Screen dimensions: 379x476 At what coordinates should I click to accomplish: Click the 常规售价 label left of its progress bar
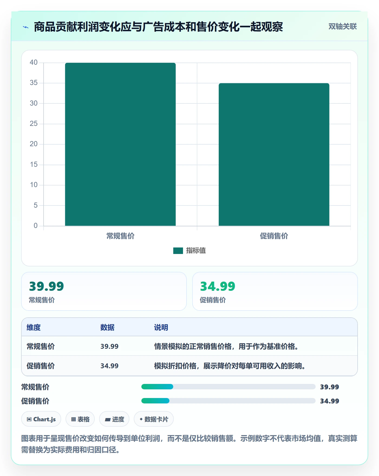tap(35, 387)
